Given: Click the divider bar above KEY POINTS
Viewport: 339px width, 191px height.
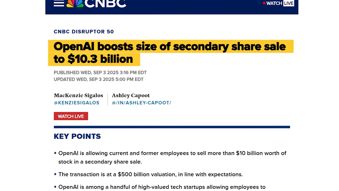Looking at the screenshot, I should [172, 127].
